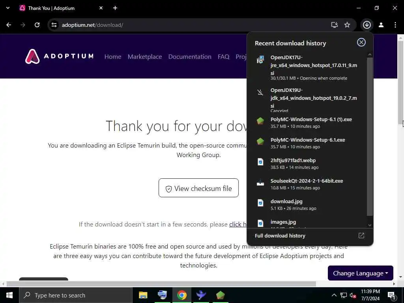
Task: Click the Type here to search box
Action: (x=76, y=295)
